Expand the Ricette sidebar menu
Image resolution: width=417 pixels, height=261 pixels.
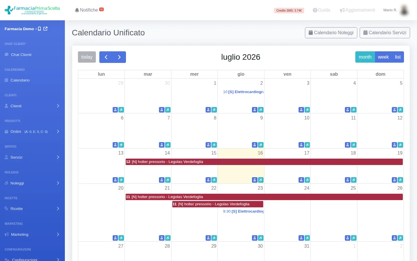point(32,209)
